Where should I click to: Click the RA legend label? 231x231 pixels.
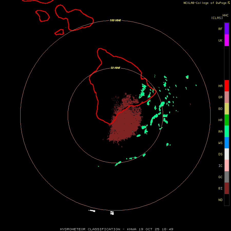tap(220, 132)
